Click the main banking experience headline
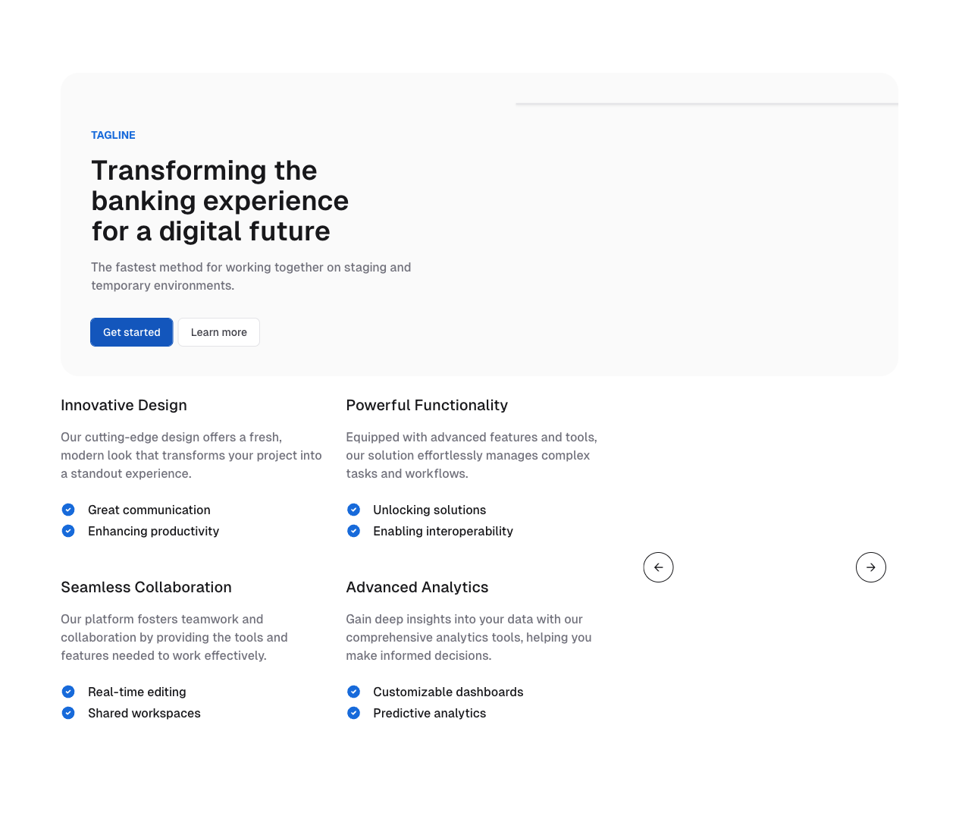Screen dimensions: 959x813 pos(220,201)
